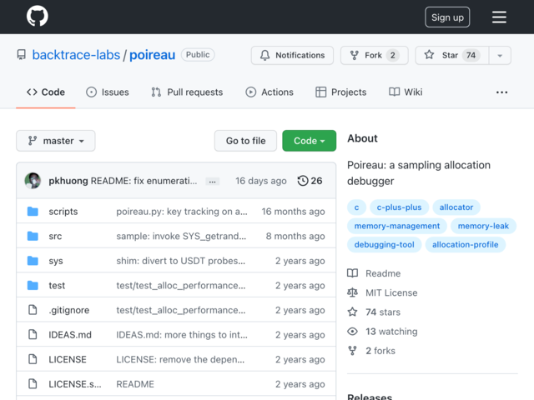Image resolution: width=534 pixels, height=400 pixels.
Task: Open the .gitignore file
Action: [x=68, y=310]
